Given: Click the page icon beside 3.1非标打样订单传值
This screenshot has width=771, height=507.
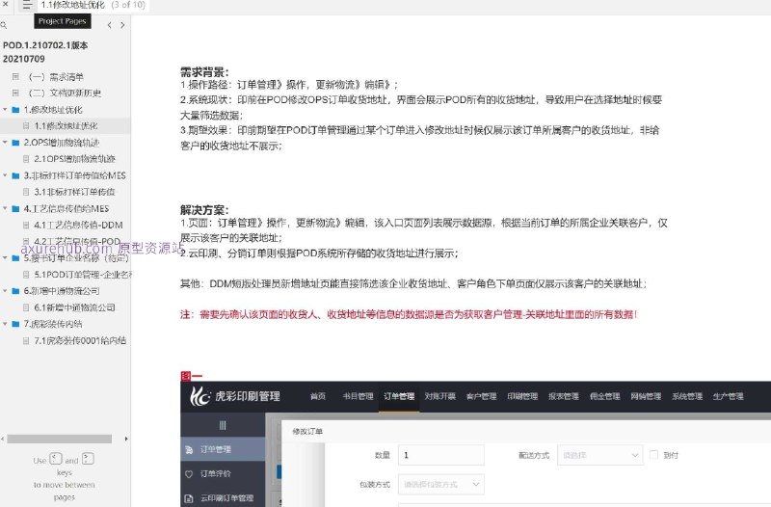Looking at the screenshot, I should click(x=26, y=192).
